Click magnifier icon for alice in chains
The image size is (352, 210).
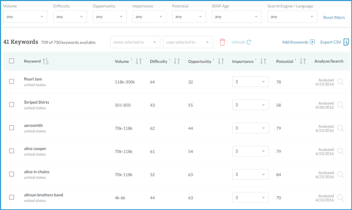[340, 174]
